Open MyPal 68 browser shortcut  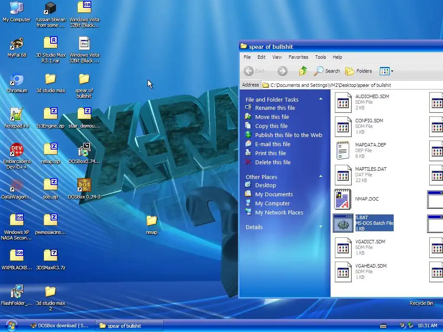point(17,47)
